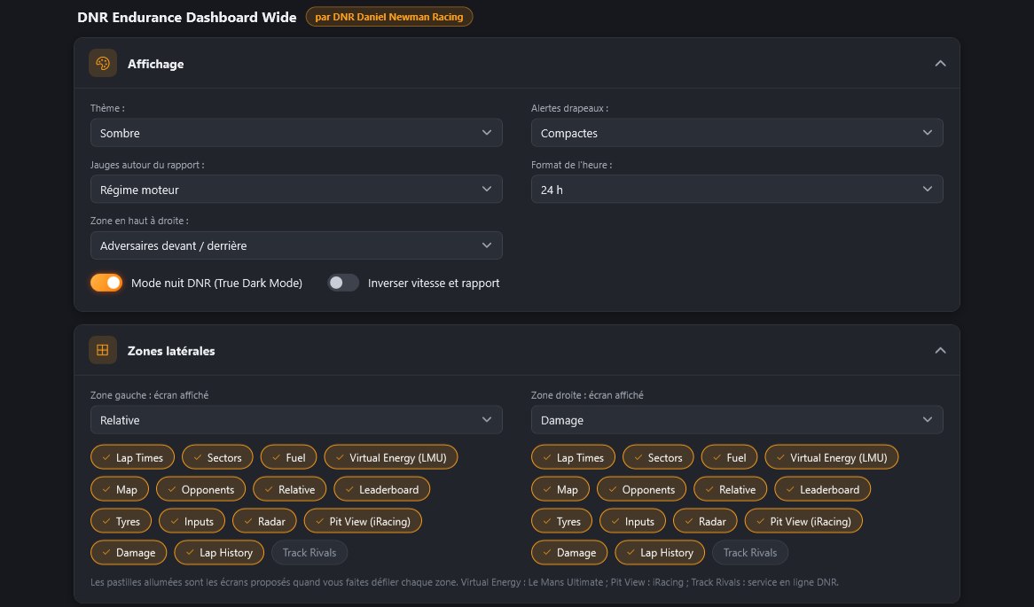Viewport: 1034px width, 607px height.
Task: Toggle Pit View (iRacing) chip in left zone
Action: 363,521
